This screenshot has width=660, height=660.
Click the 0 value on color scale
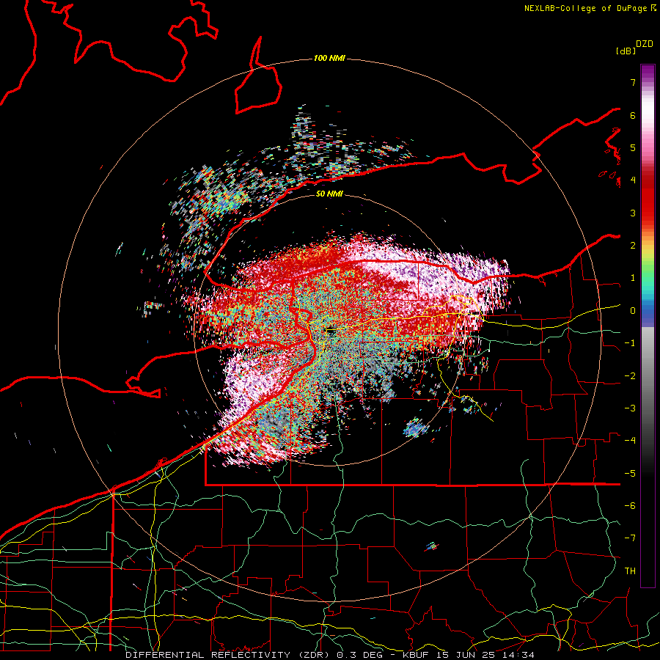tap(633, 311)
